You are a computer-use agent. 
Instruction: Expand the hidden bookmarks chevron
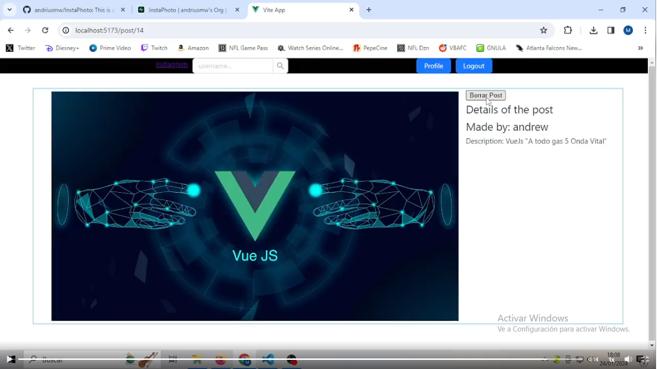(x=640, y=48)
